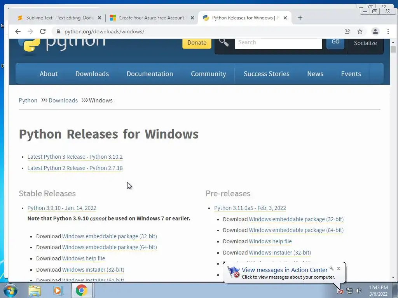Open the News menu
The width and height of the screenshot is (398, 298).
point(315,74)
